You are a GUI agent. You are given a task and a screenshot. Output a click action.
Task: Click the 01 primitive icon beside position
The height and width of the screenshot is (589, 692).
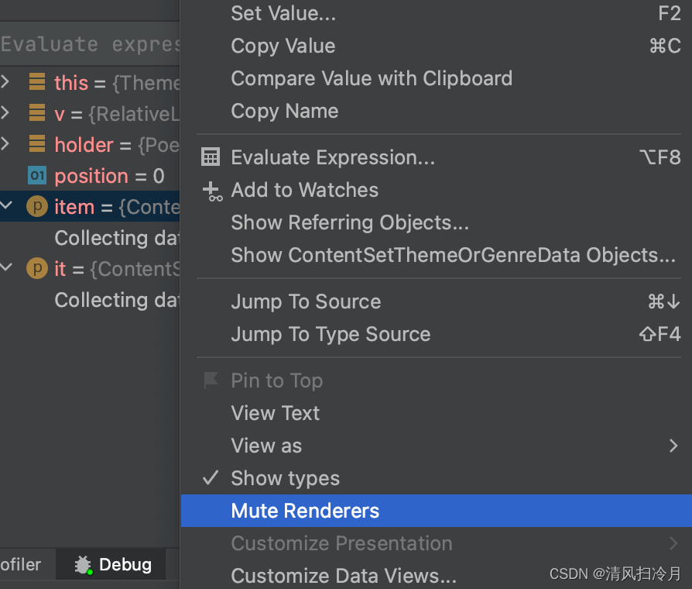tap(36, 176)
